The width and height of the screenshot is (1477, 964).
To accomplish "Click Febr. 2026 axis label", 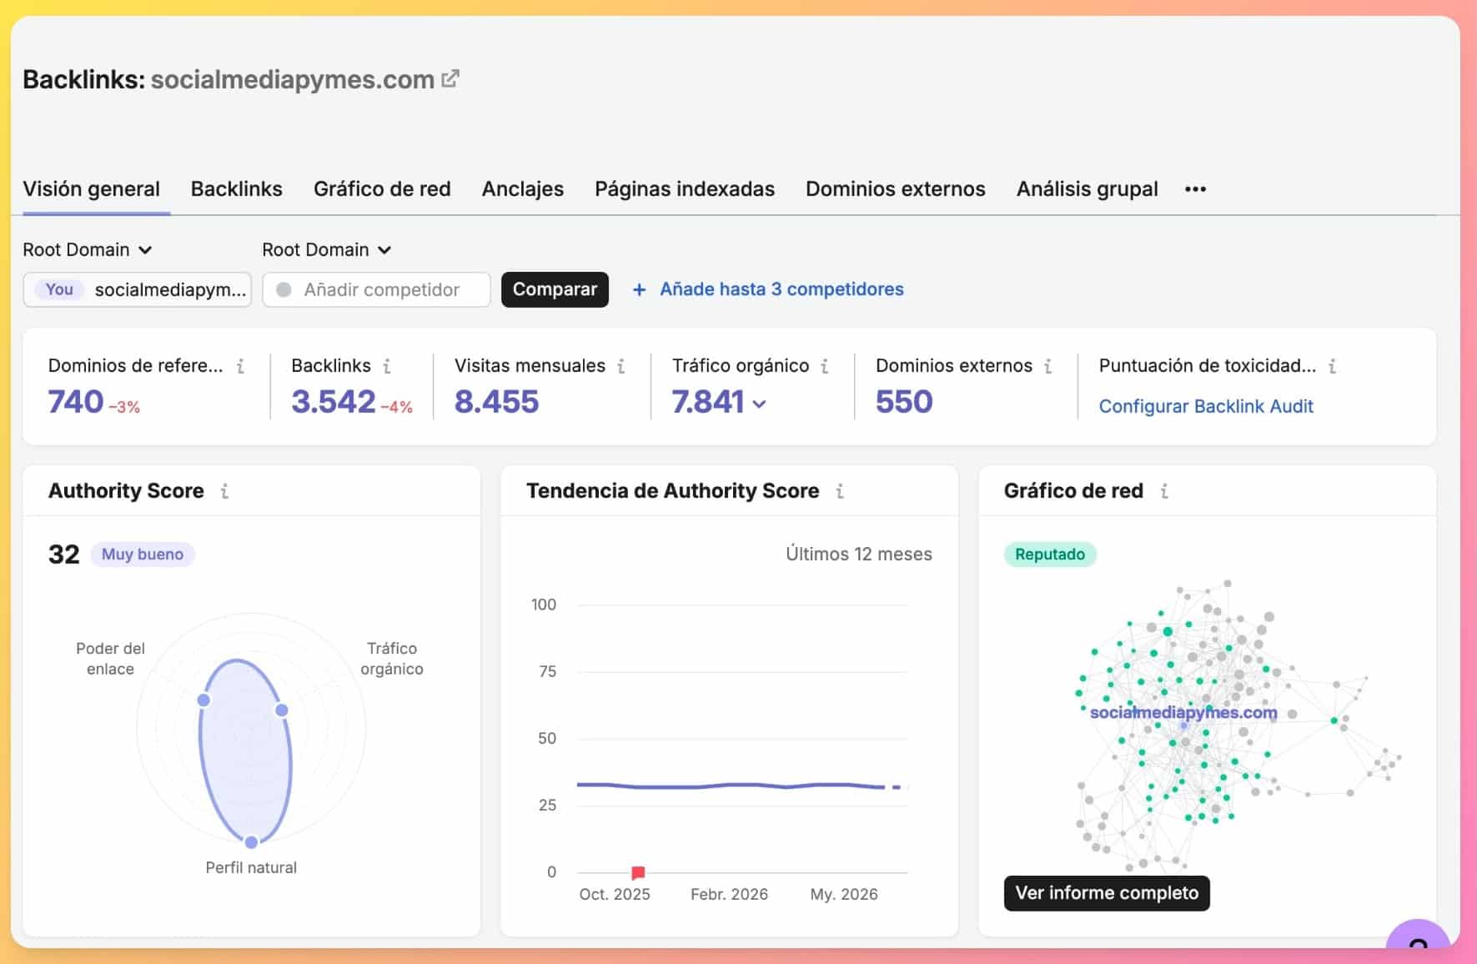I will (730, 894).
